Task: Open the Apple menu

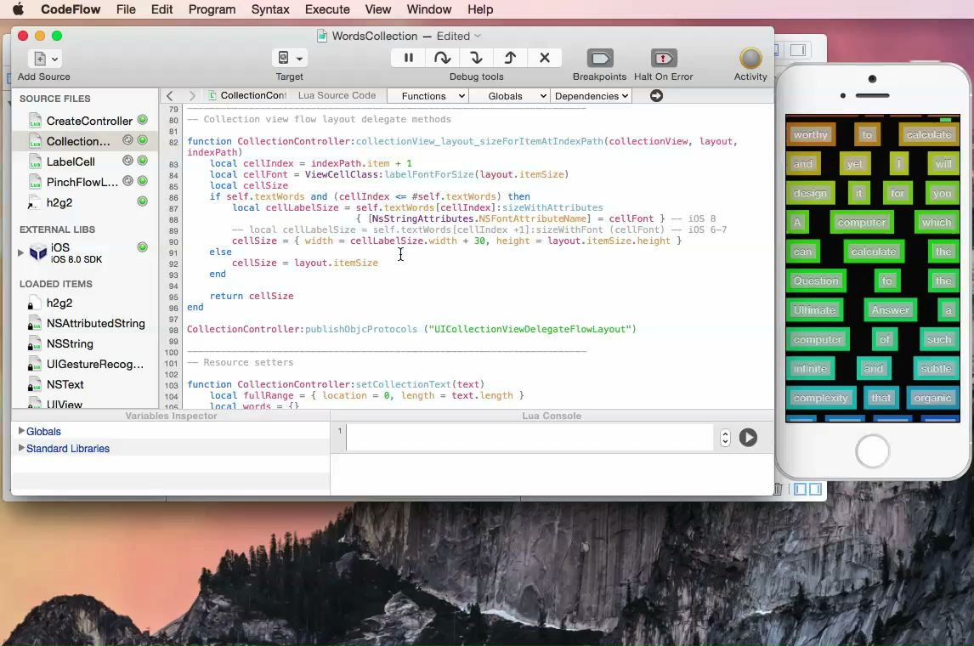Action: pyautogui.click(x=18, y=9)
